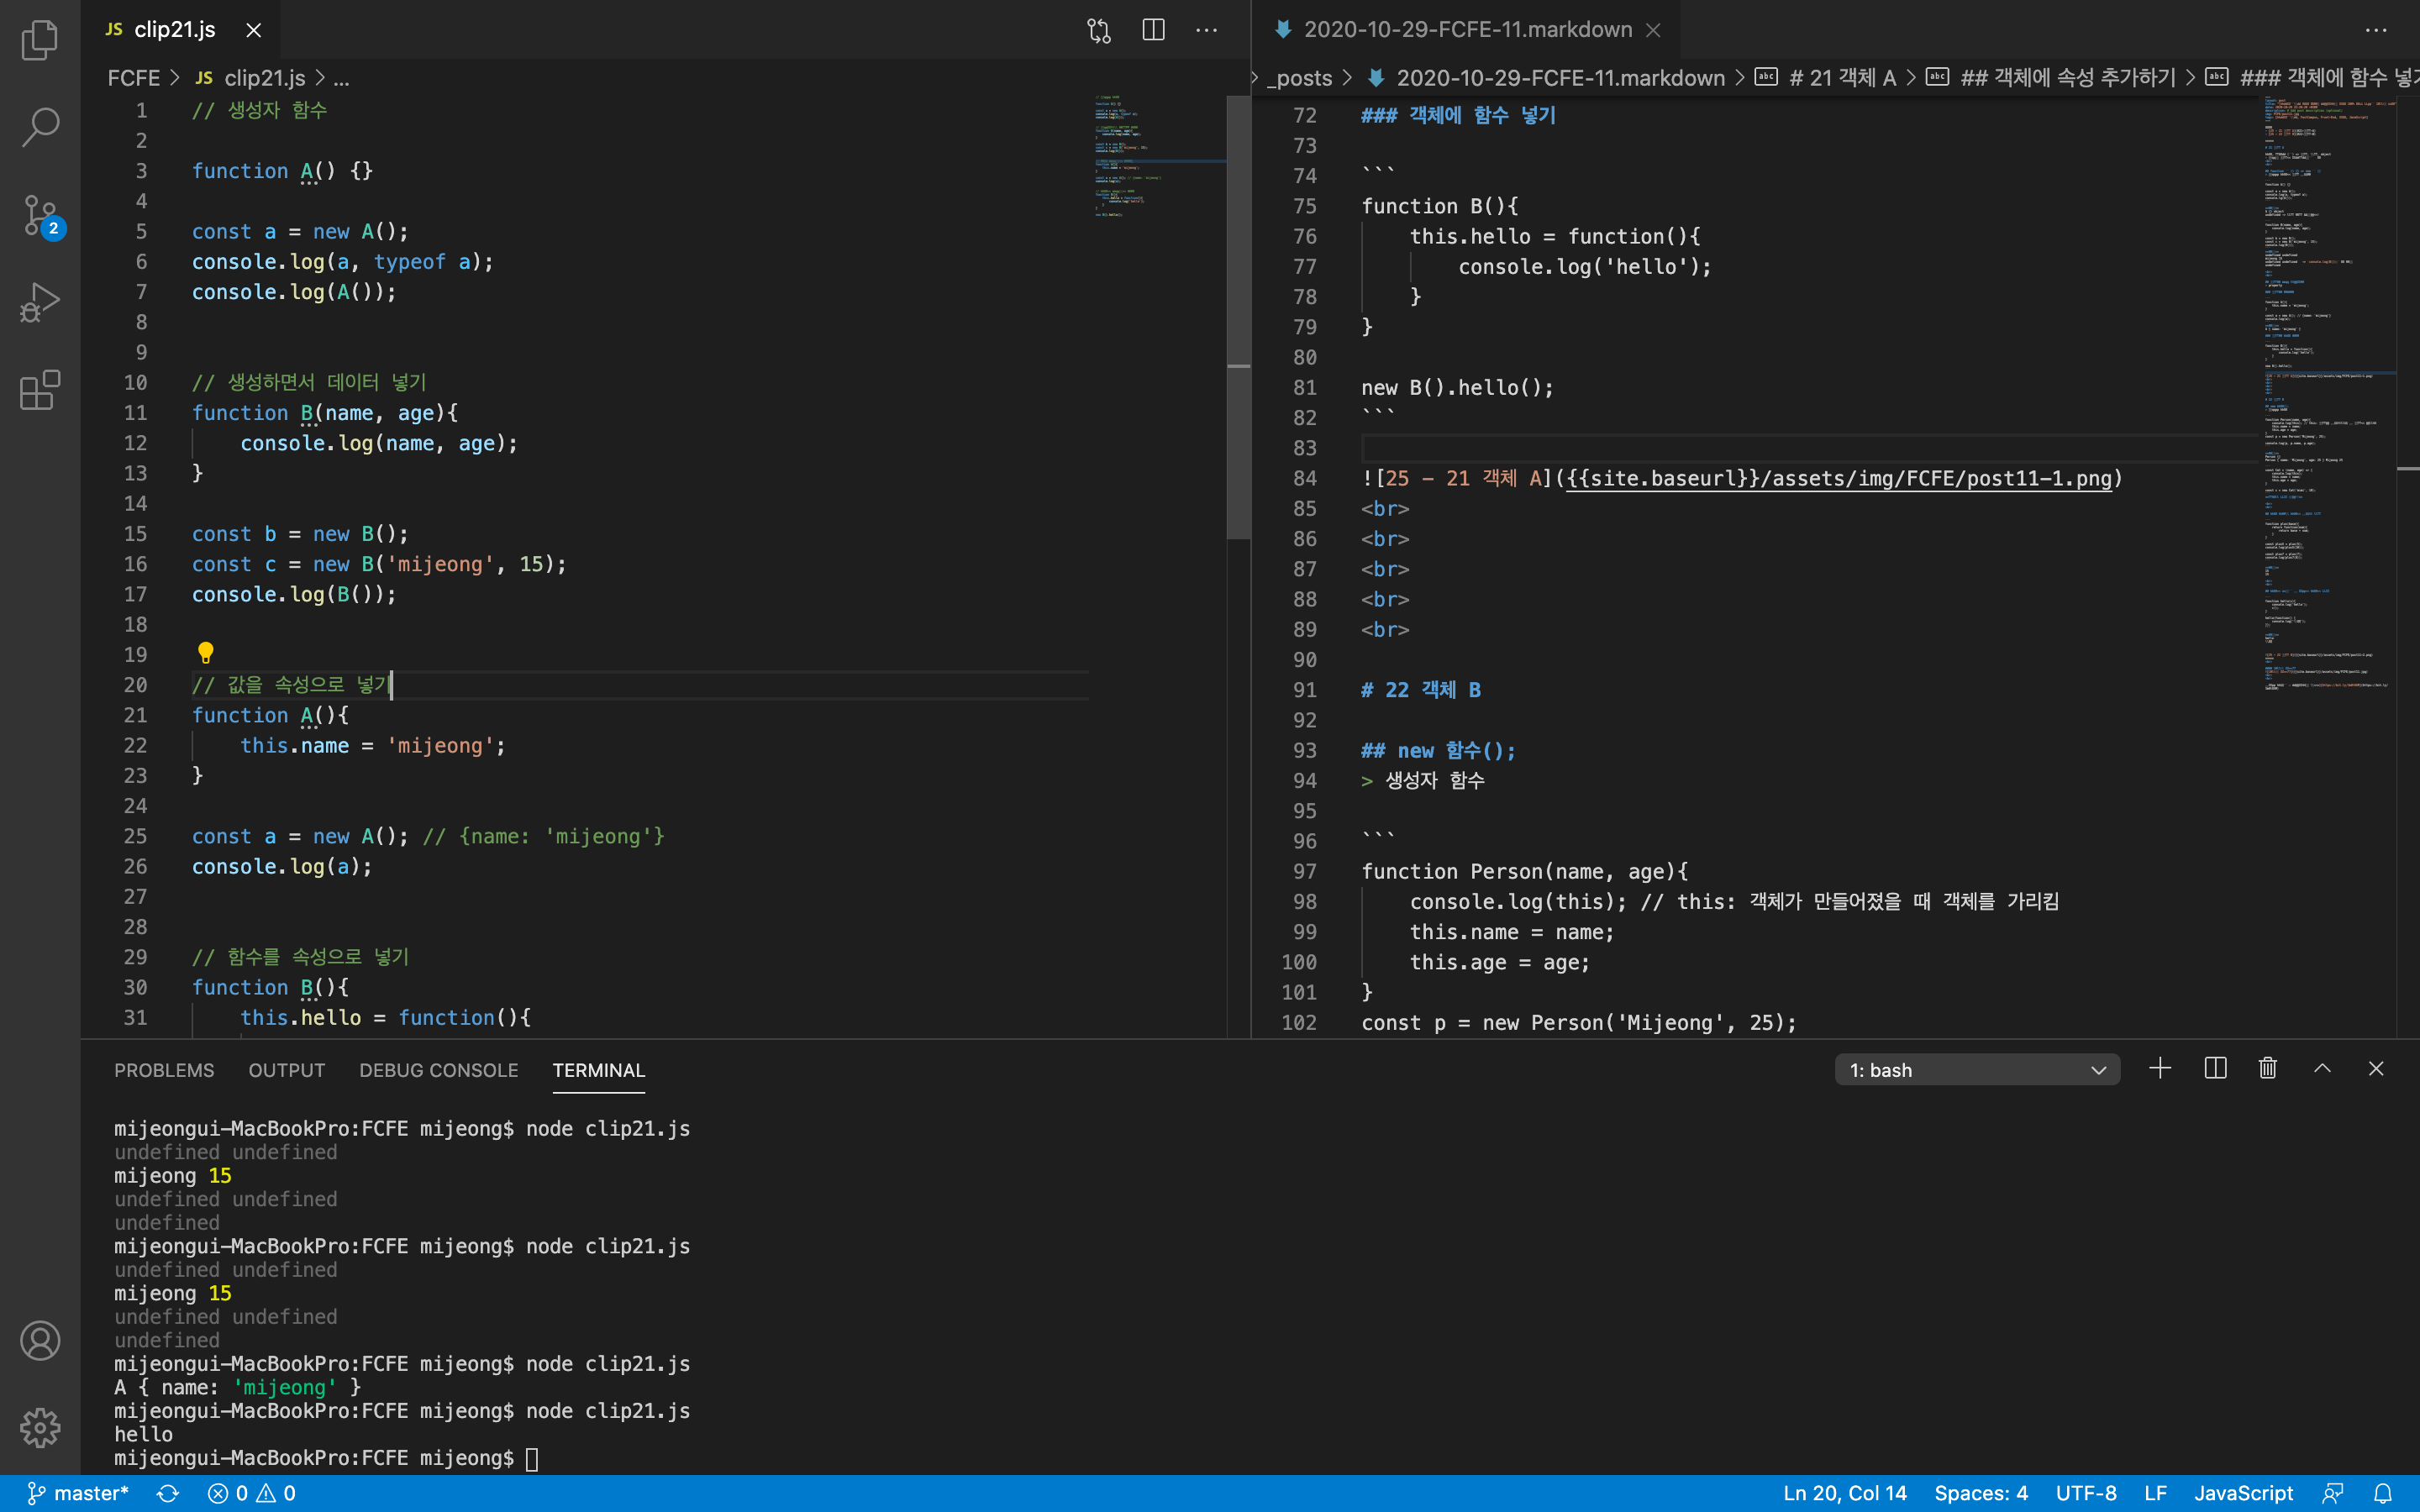This screenshot has width=2420, height=1512.
Task: Open the 1: bash terminal dropdown
Action: [x=1977, y=1069]
